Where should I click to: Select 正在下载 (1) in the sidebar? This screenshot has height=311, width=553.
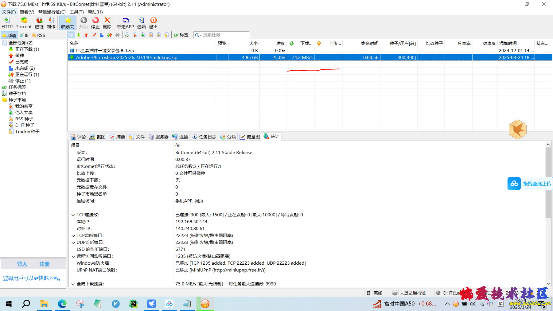tap(27, 49)
